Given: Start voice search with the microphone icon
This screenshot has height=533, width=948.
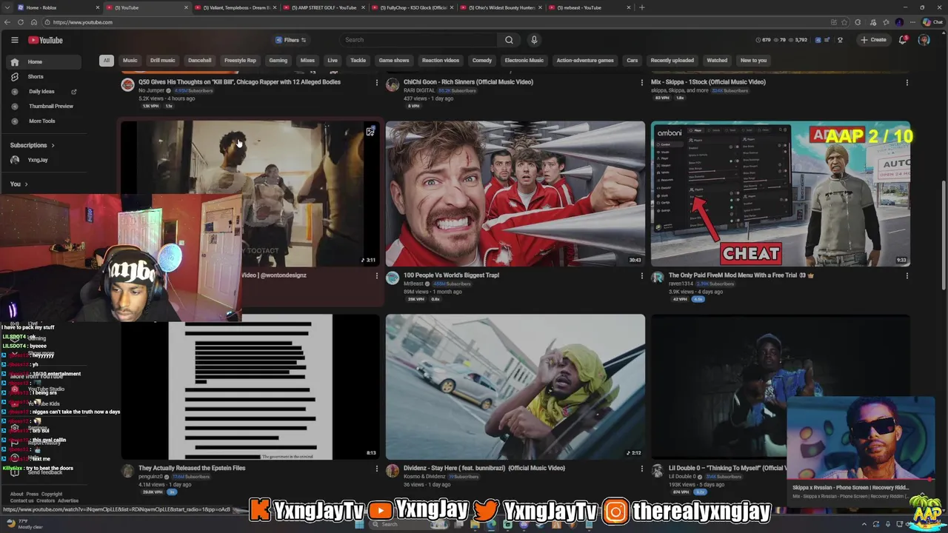Looking at the screenshot, I should (534, 40).
